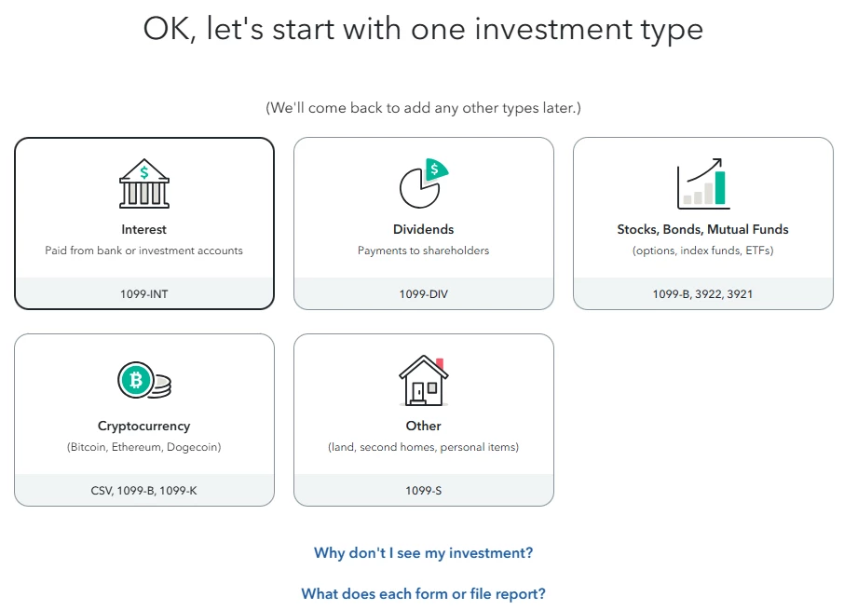Click 'Payments to shareholders' description

(424, 251)
